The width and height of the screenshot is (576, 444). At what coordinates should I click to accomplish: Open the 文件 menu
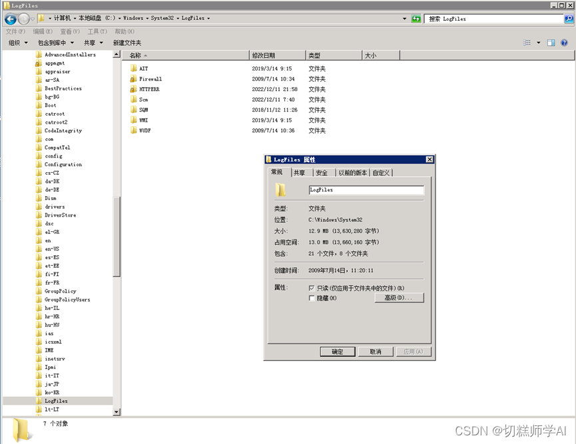(x=15, y=31)
